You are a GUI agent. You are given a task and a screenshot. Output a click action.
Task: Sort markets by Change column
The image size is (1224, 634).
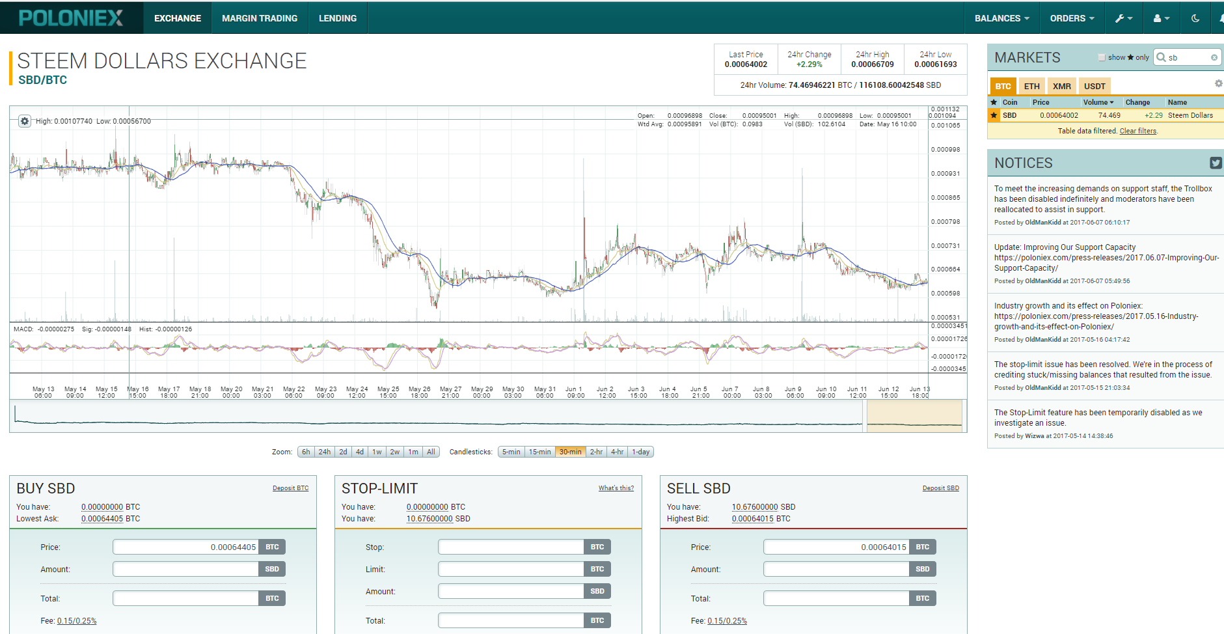1137,102
